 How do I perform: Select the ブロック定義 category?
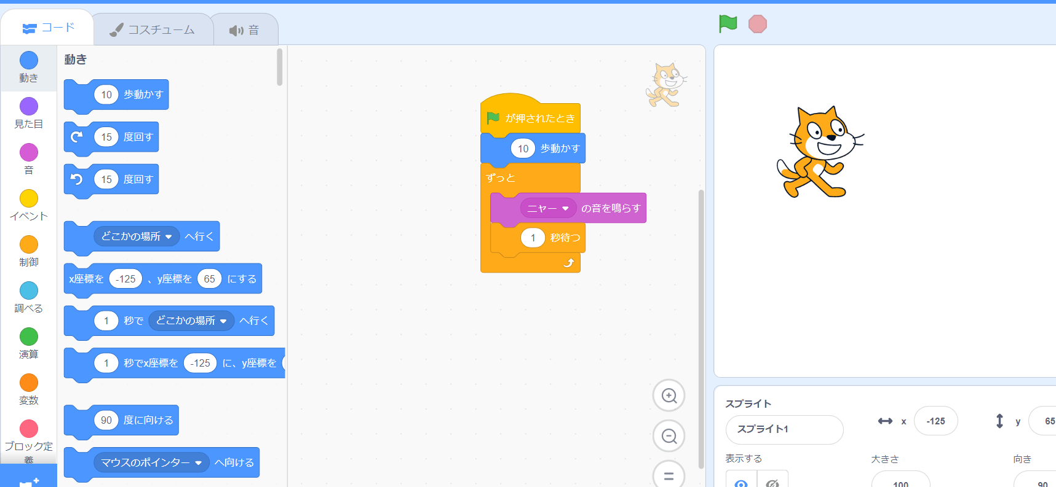(x=28, y=440)
